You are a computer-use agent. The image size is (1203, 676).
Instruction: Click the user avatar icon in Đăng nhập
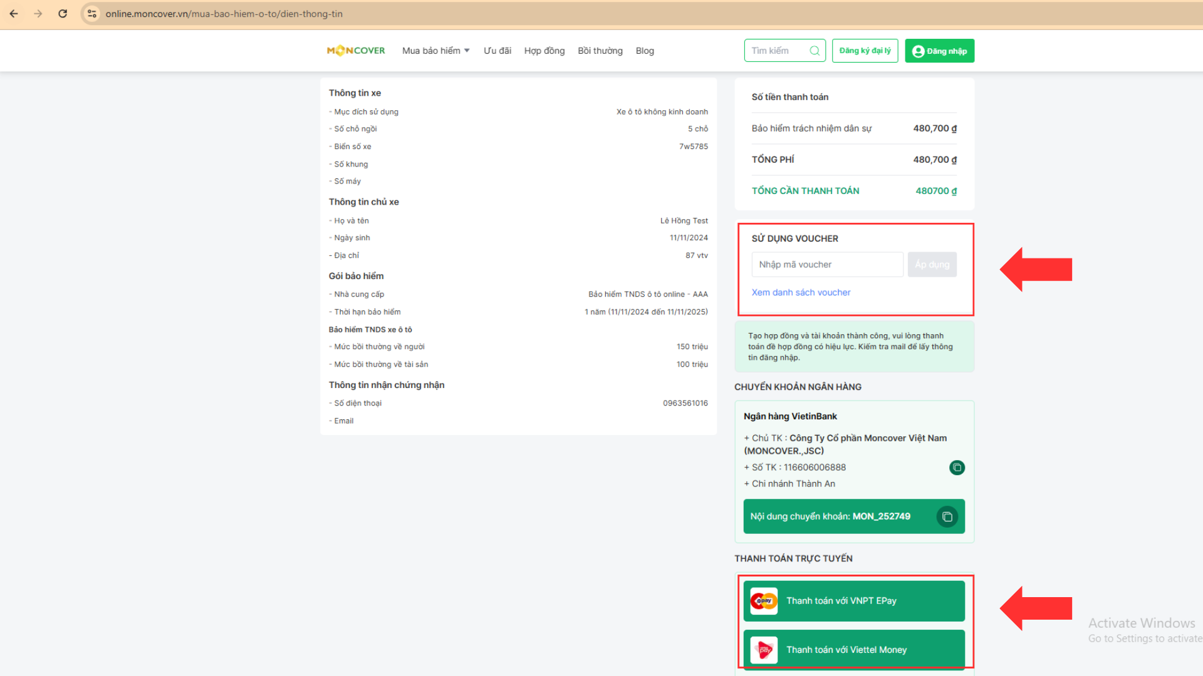coord(919,51)
